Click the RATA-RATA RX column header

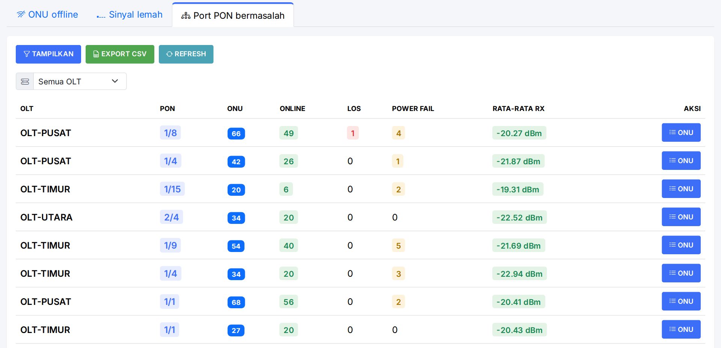[x=519, y=108]
